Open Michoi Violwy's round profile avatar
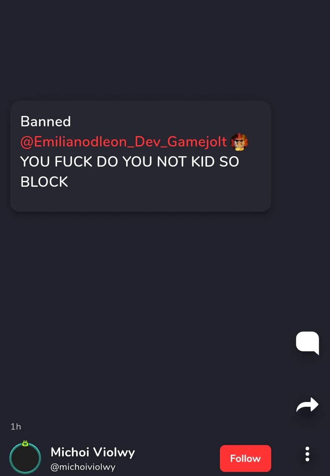Image resolution: width=330 pixels, height=476 pixels. pyautogui.click(x=25, y=458)
